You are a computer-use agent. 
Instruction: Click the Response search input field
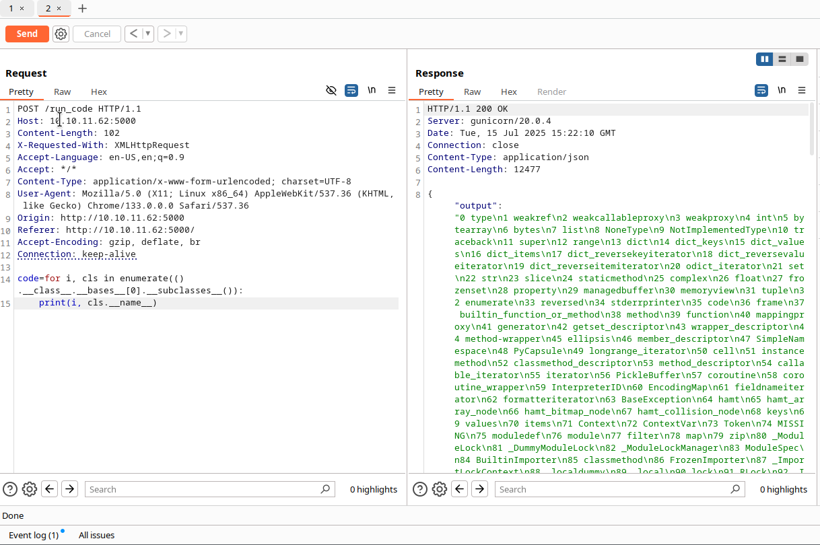coord(613,489)
